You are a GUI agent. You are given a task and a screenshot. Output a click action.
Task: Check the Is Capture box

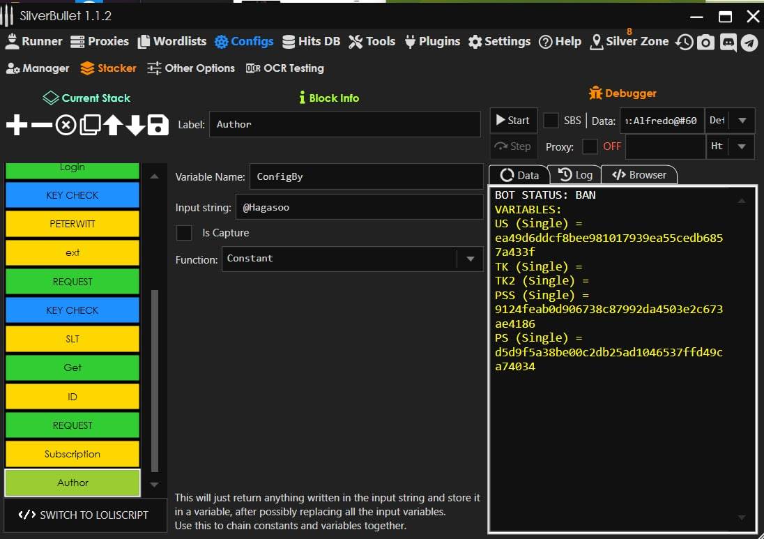click(184, 233)
